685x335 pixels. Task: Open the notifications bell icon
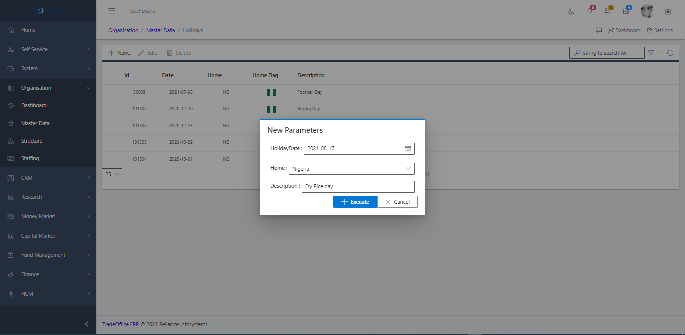pos(590,11)
